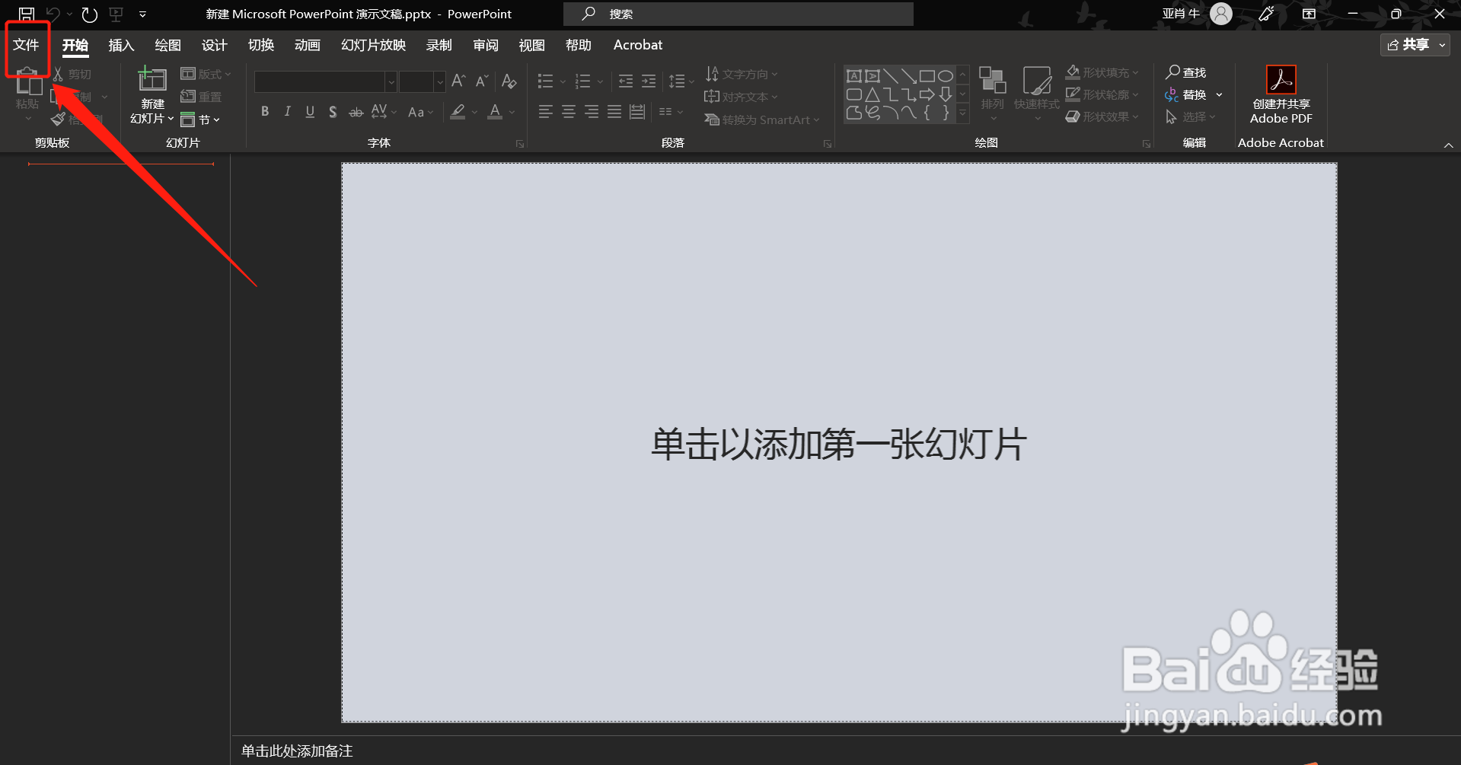Collapse the ribbon with the chevron
1461x765 pixels.
tap(1448, 145)
